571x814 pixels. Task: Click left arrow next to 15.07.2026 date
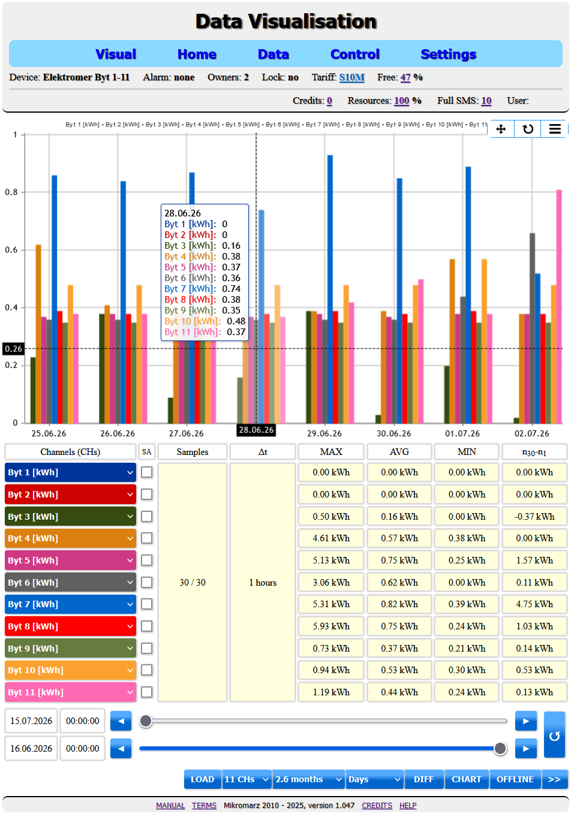click(x=121, y=721)
